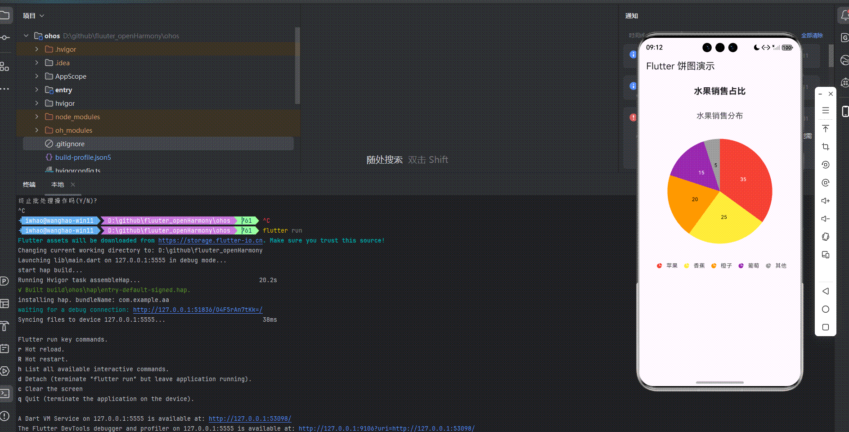Screen dimensions: 849x432
Task: Open the Dart VM Service link on port 53098
Action: (x=250, y=418)
